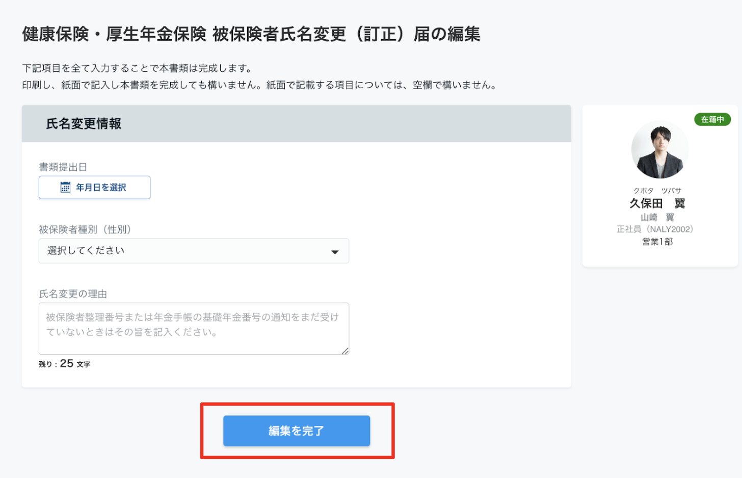742x478 pixels.
Task: Click the 残り：25 文字 character counter
Action: point(65,363)
